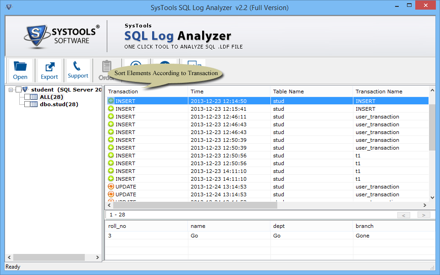Click the Ready status bar text
The width and height of the screenshot is (440, 275).
[x=13, y=267]
